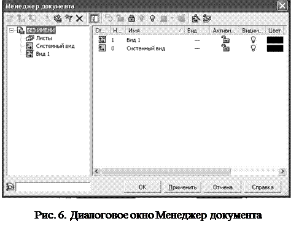This screenshot has width=291, height=229.
Task: Toggle visibility bulb of Вид 1 row
Action: click(x=253, y=40)
